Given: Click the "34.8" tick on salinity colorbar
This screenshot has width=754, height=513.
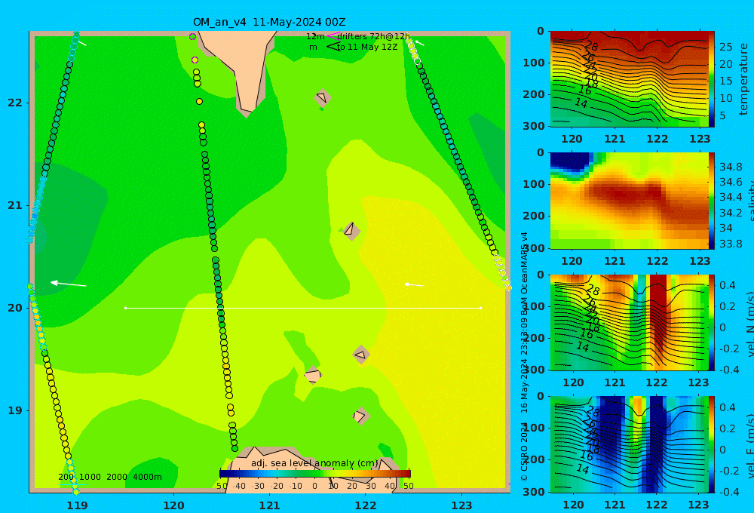Looking at the screenshot, I should coord(731,167).
